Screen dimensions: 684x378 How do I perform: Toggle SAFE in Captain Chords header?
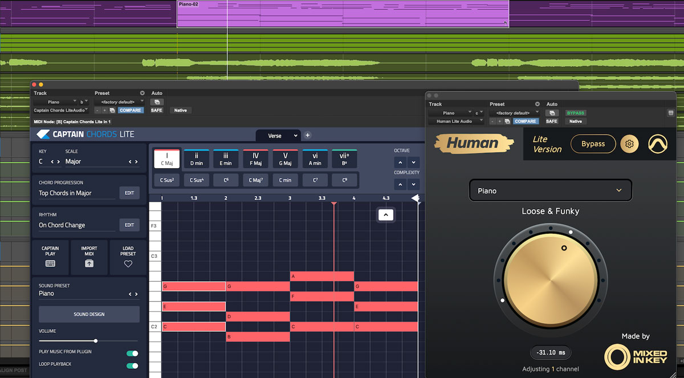pyautogui.click(x=157, y=110)
